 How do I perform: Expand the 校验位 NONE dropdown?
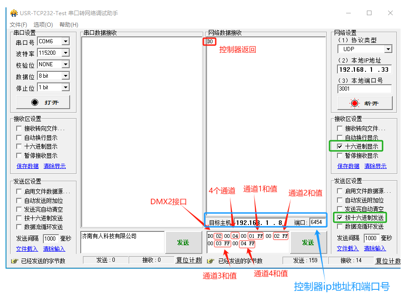point(66,64)
